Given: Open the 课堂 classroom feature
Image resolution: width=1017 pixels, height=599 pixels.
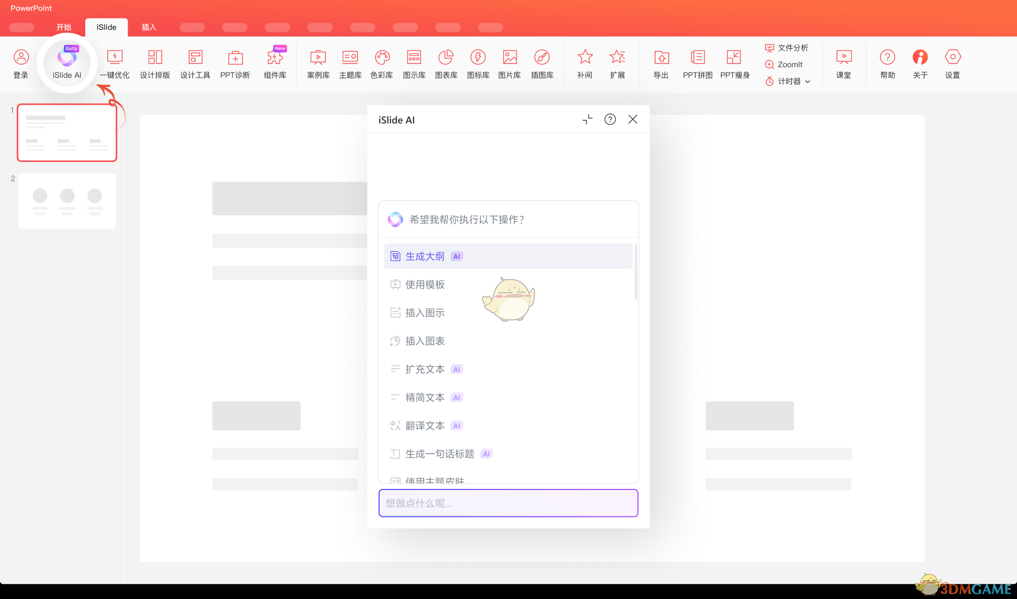Looking at the screenshot, I should (843, 62).
